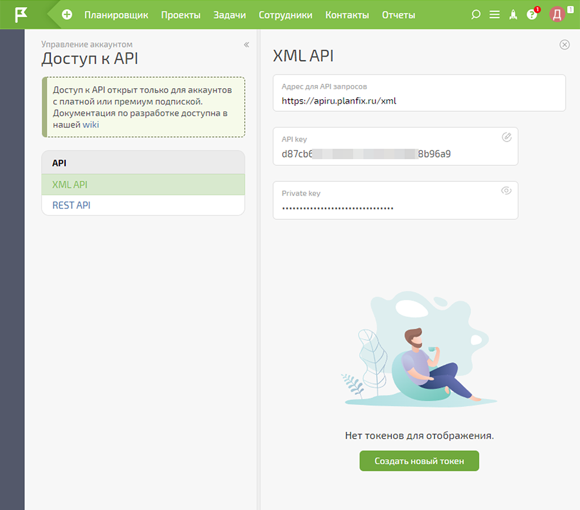Open the Сотрудники section
The image size is (580, 510).
[x=285, y=15]
